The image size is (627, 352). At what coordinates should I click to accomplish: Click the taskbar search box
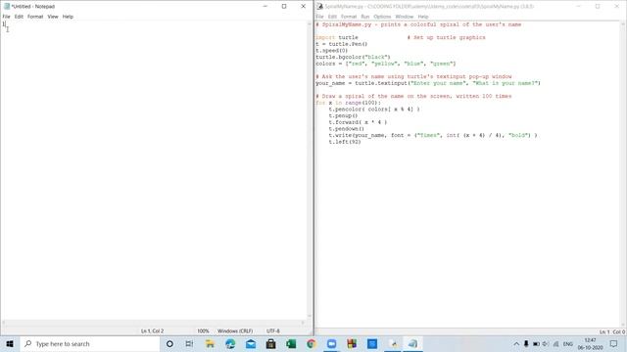coord(90,343)
